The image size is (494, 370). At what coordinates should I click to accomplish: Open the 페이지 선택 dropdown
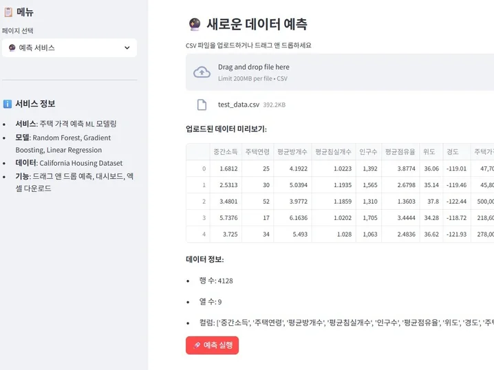click(x=69, y=47)
